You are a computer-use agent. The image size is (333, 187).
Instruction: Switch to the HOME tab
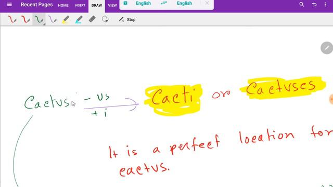tap(63, 6)
